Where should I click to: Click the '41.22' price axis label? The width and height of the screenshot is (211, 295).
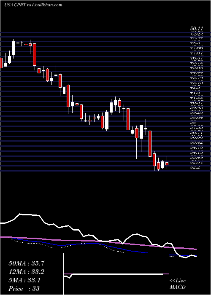pyautogui.click(x=197, y=98)
